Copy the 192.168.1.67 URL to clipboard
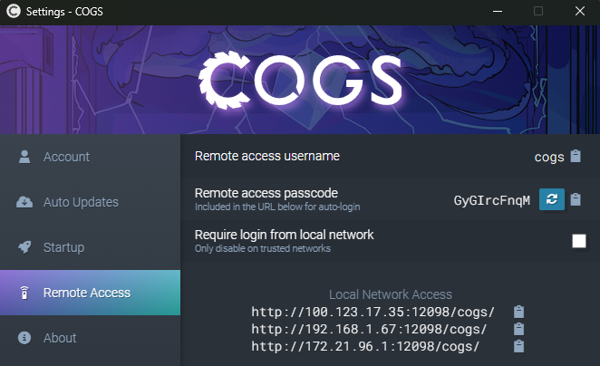The height and width of the screenshot is (366, 600). click(518, 329)
